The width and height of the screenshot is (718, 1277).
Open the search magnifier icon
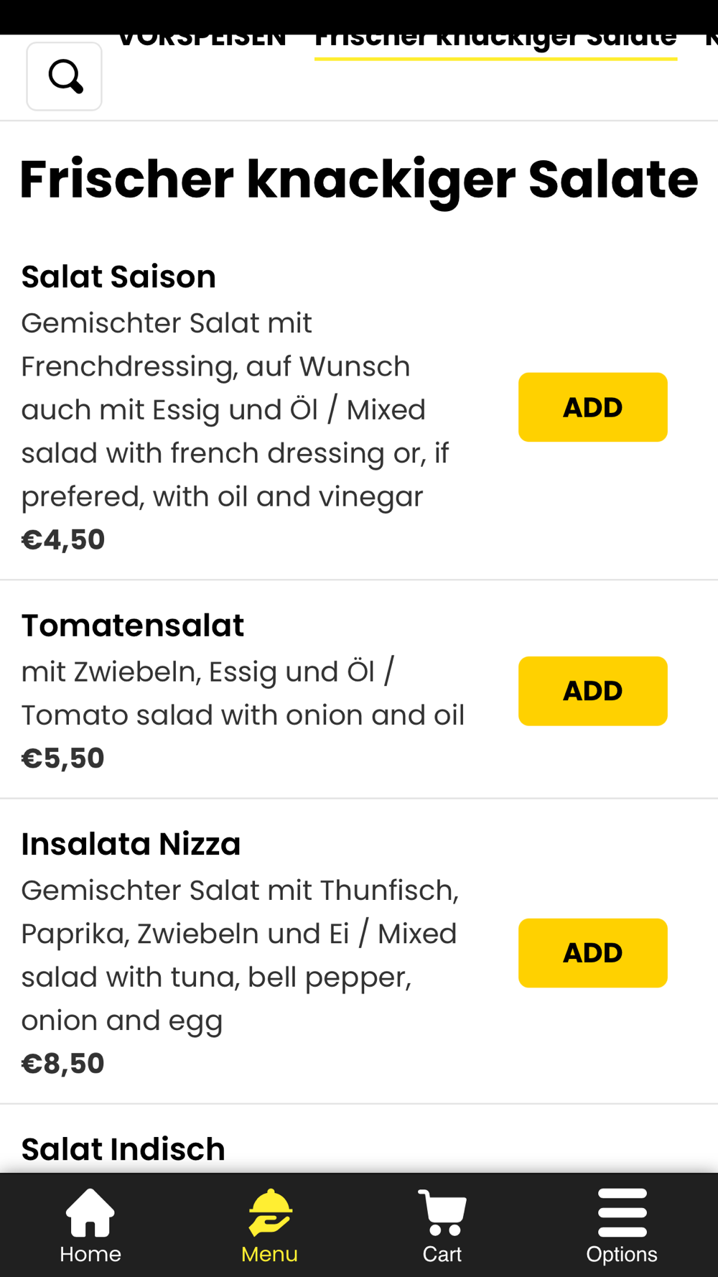[65, 76]
